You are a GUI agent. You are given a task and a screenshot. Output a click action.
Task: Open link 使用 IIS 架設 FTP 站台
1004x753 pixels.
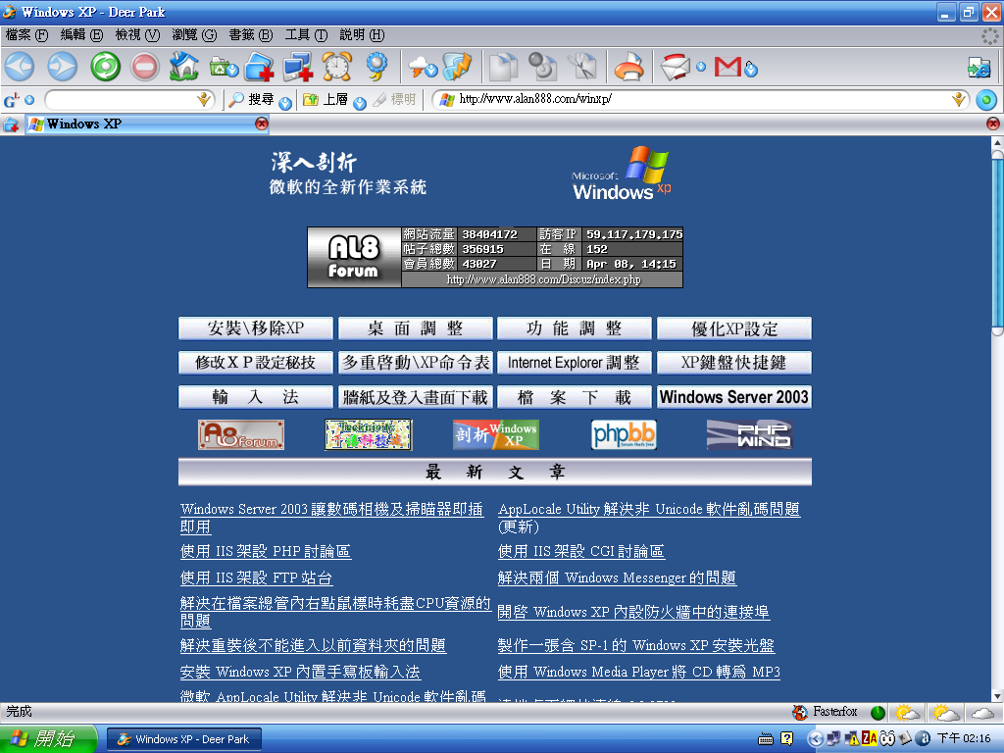[x=257, y=578]
